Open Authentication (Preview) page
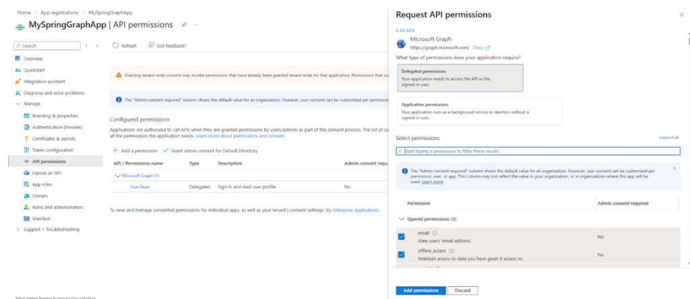 57,127
